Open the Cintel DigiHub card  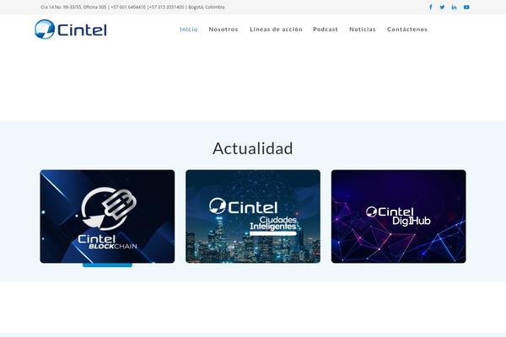[399, 217]
